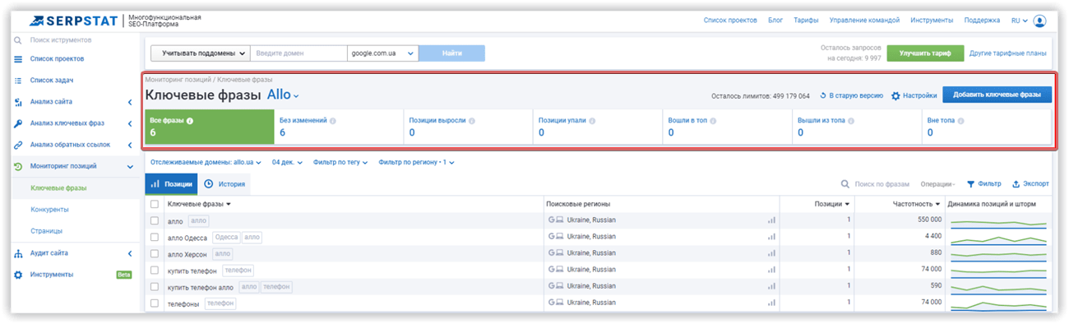Open the Управление командой link
The image size is (1069, 324).
tap(864, 21)
